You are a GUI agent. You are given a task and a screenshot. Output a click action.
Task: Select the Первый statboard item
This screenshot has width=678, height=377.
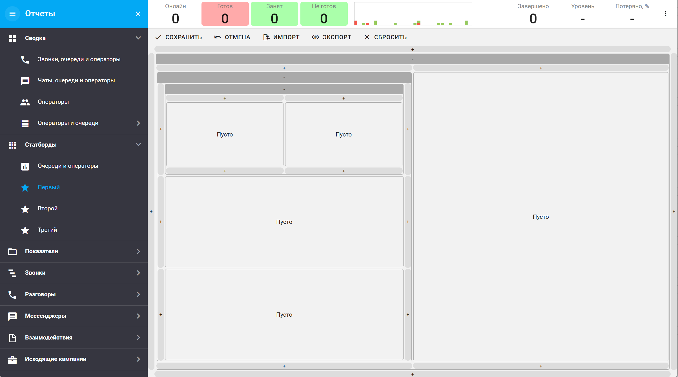[49, 187]
